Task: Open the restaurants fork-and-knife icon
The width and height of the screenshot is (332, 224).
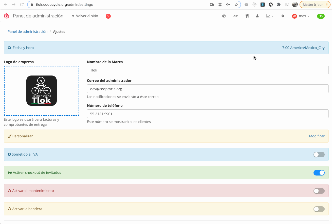Action: [247, 16]
